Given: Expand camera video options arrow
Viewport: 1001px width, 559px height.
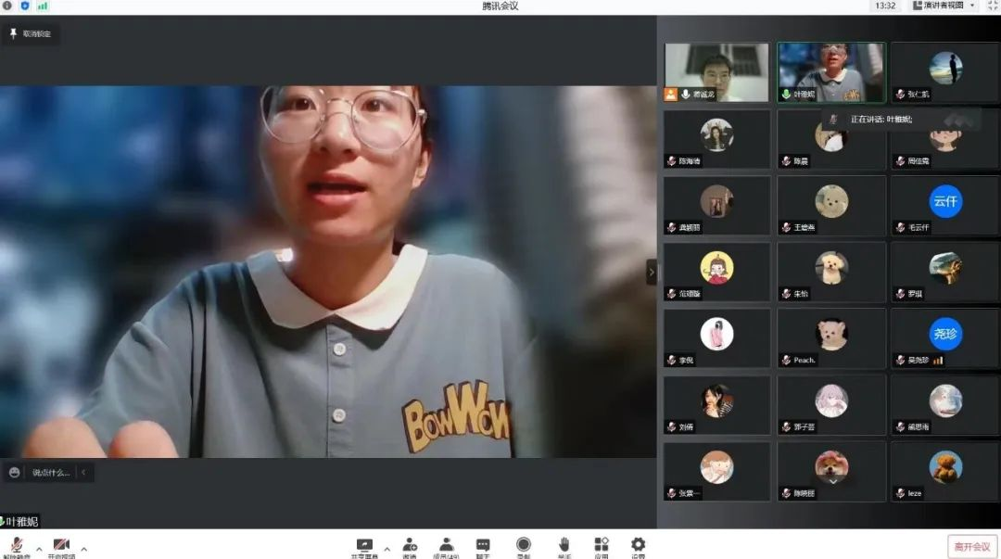Looking at the screenshot, I should click(x=84, y=548).
